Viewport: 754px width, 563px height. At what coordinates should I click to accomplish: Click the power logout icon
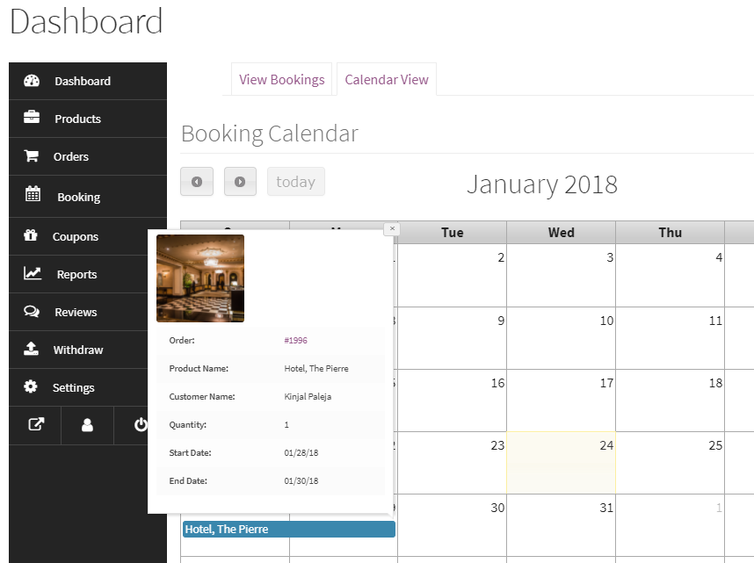141,425
